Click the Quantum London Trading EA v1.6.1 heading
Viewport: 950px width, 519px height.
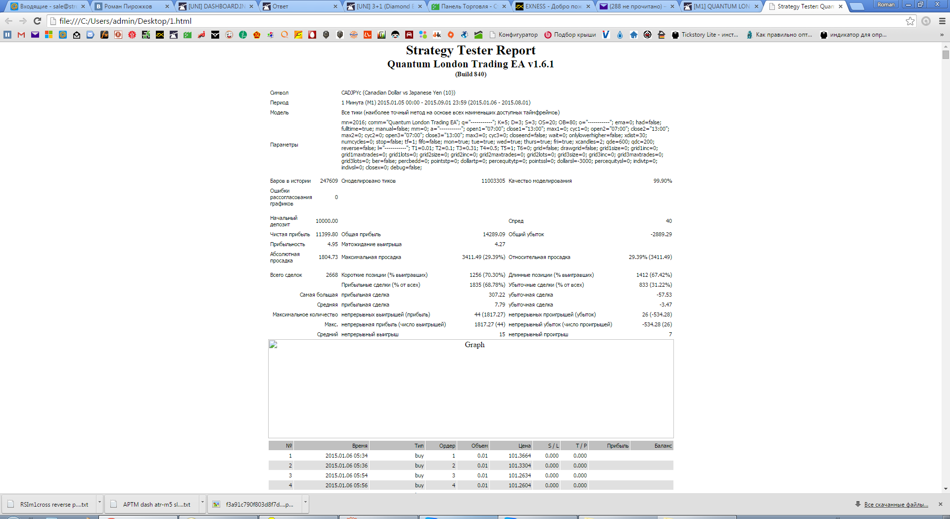coord(471,64)
